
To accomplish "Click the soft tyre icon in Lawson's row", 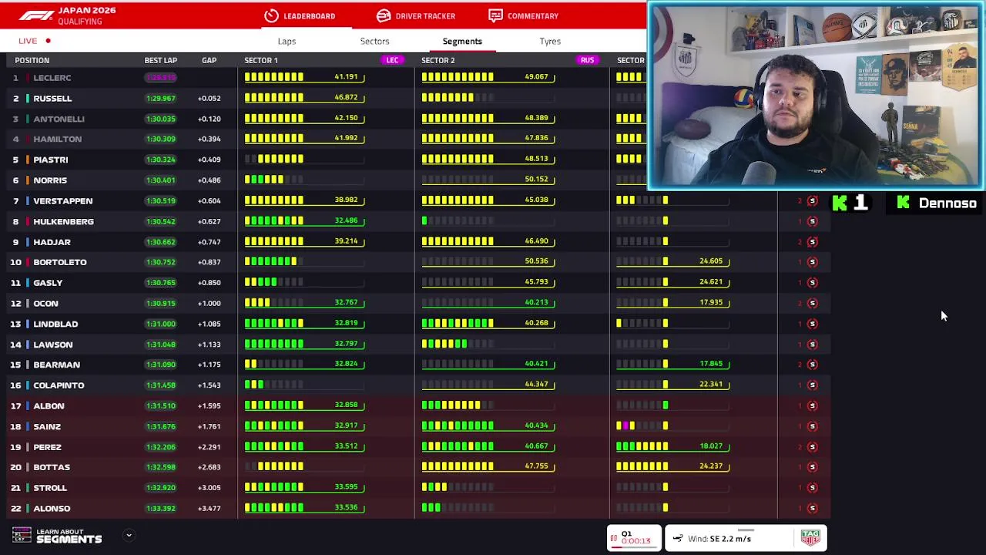I will point(812,345).
